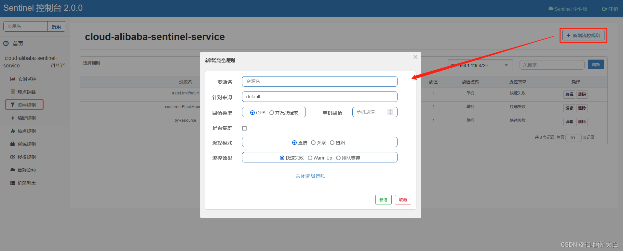The image size is (623, 251).
Task: Focus the 关键字 filter input
Action: pos(552,65)
